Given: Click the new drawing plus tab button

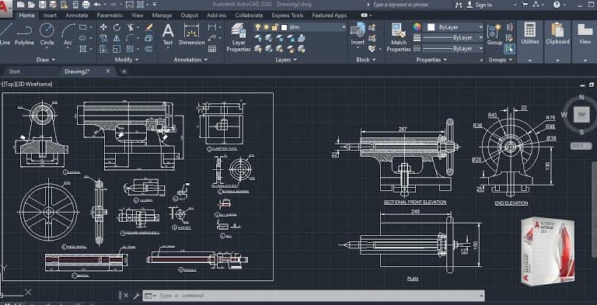Looking at the screenshot, I should 124,71.
